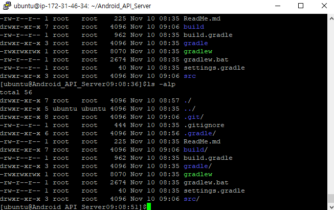Select the "src/" name with trailing slash
Screen dimensions: 334x210
(191, 199)
